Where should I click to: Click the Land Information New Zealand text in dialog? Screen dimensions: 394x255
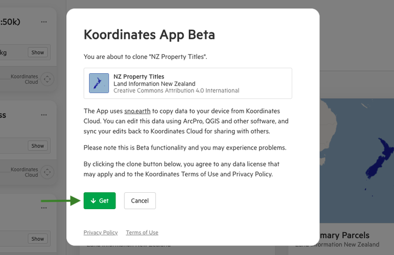pos(154,84)
